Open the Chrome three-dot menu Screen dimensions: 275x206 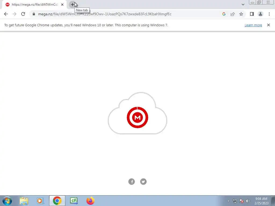tap(269, 14)
